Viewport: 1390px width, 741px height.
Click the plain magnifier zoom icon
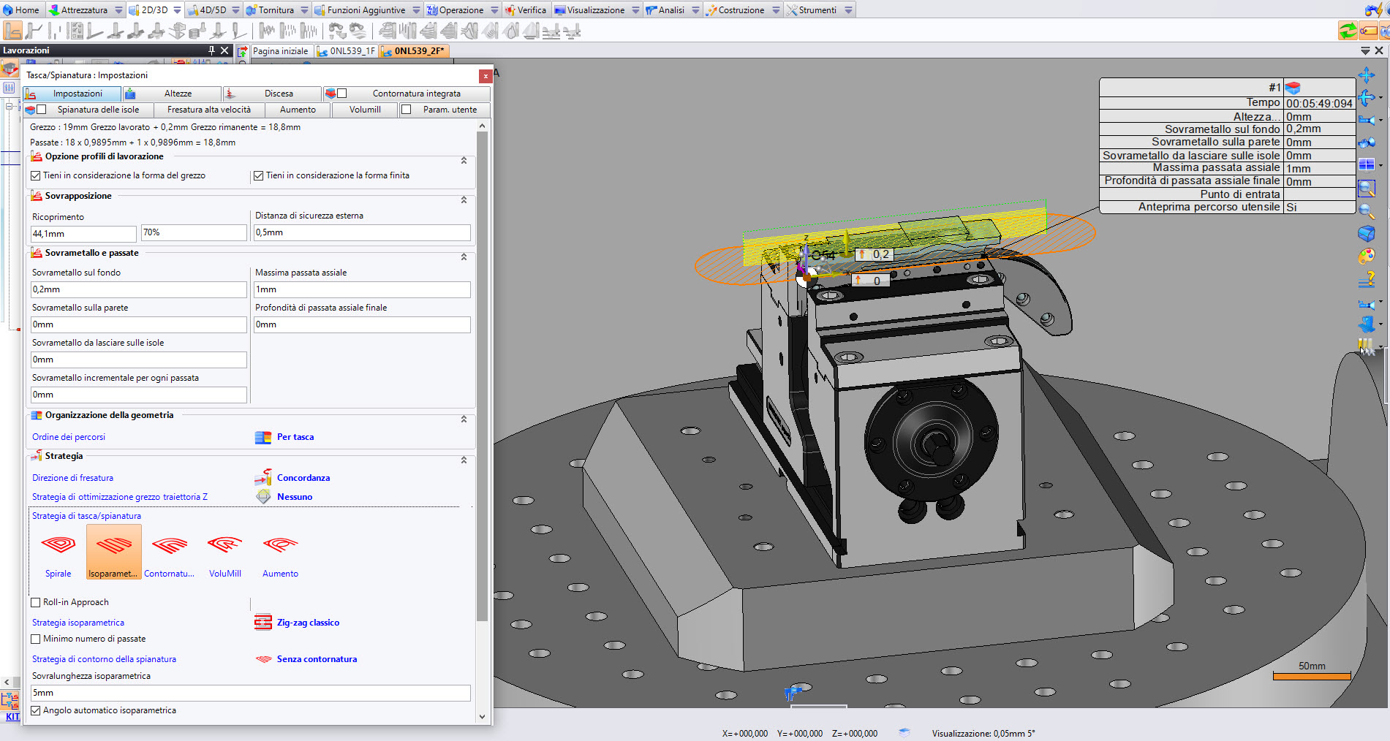[x=1366, y=212]
